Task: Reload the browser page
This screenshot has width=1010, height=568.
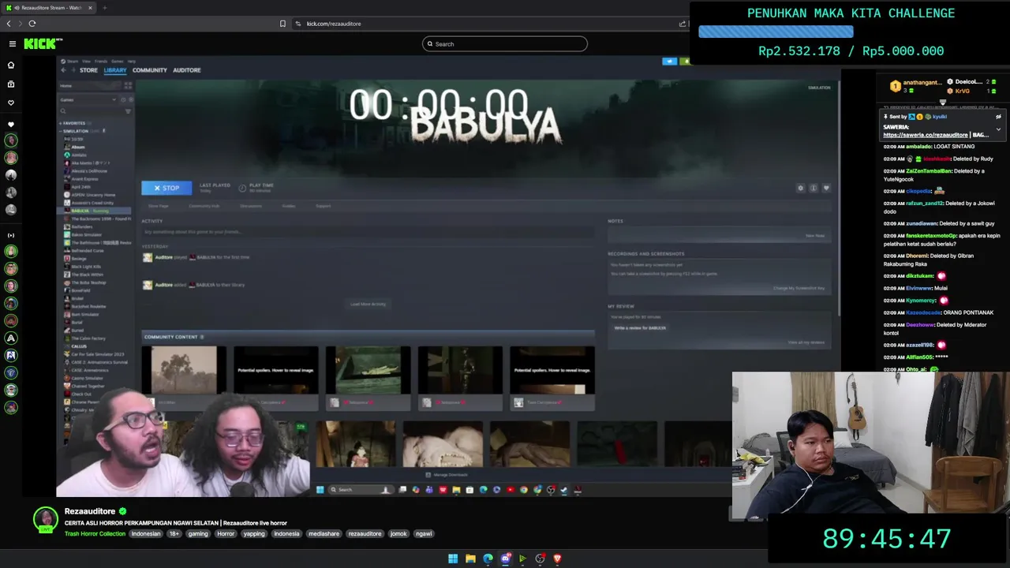Action: [32, 24]
